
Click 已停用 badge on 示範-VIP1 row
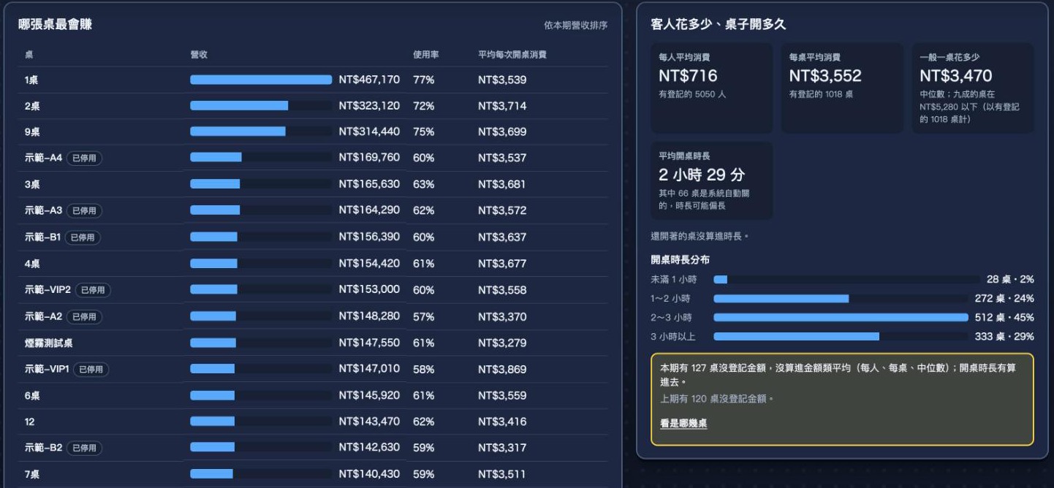point(91,370)
